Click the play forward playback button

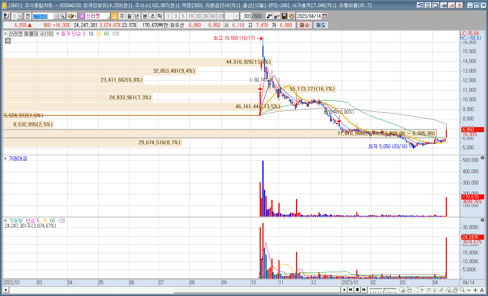tap(344, 290)
